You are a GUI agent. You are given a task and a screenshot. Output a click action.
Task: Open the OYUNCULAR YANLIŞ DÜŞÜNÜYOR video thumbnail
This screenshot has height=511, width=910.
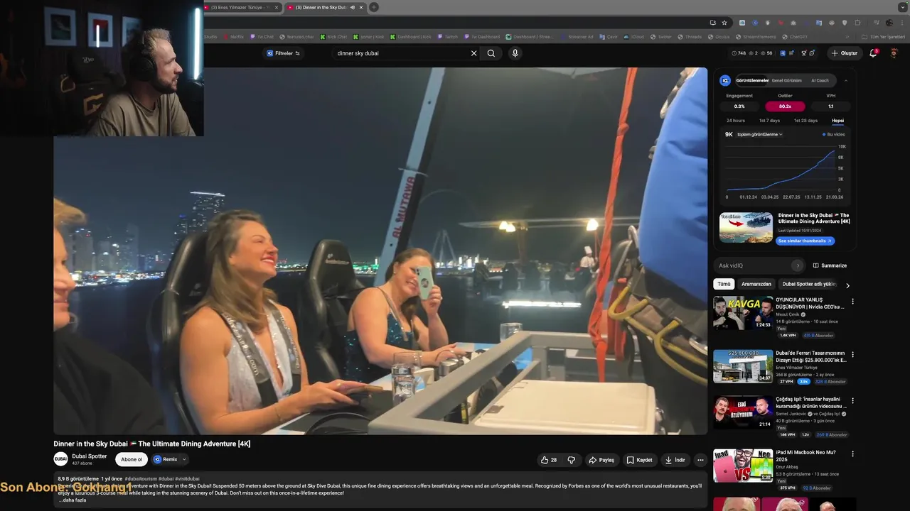tap(743, 313)
